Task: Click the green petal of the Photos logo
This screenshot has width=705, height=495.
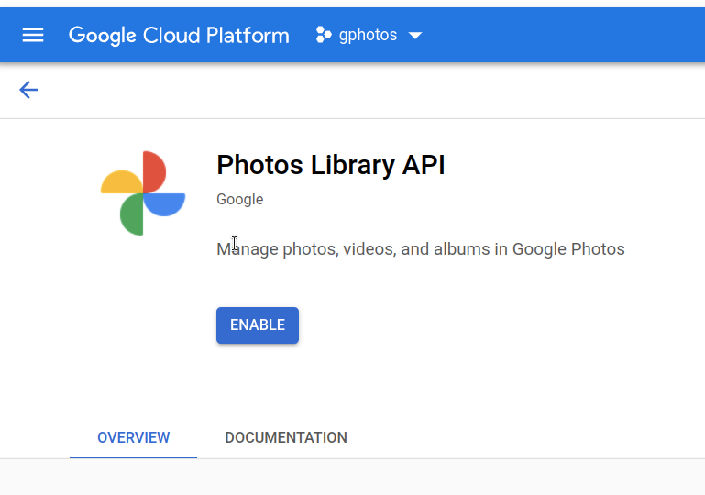Action: [x=132, y=215]
